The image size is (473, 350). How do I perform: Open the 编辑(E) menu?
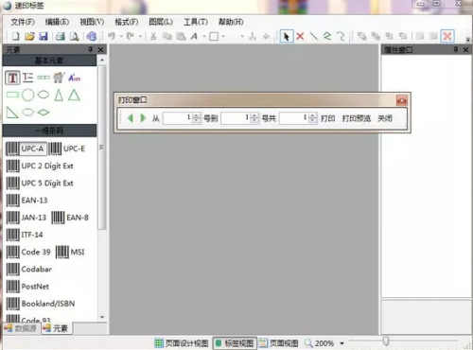(57, 22)
